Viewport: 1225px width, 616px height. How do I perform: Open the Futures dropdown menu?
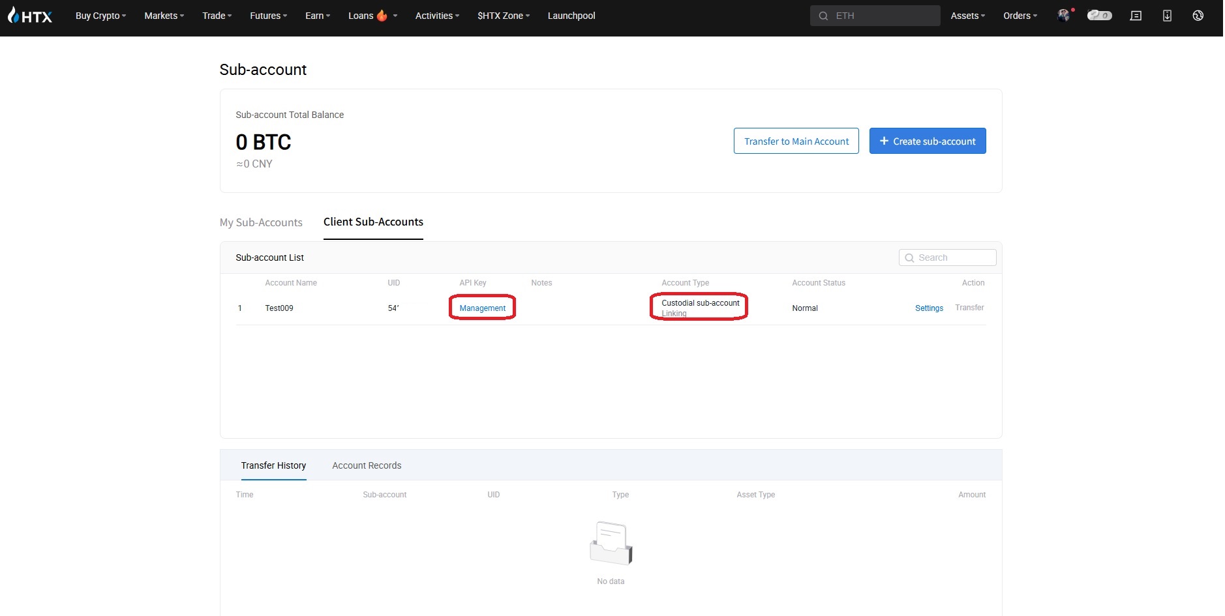coord(268,16)
